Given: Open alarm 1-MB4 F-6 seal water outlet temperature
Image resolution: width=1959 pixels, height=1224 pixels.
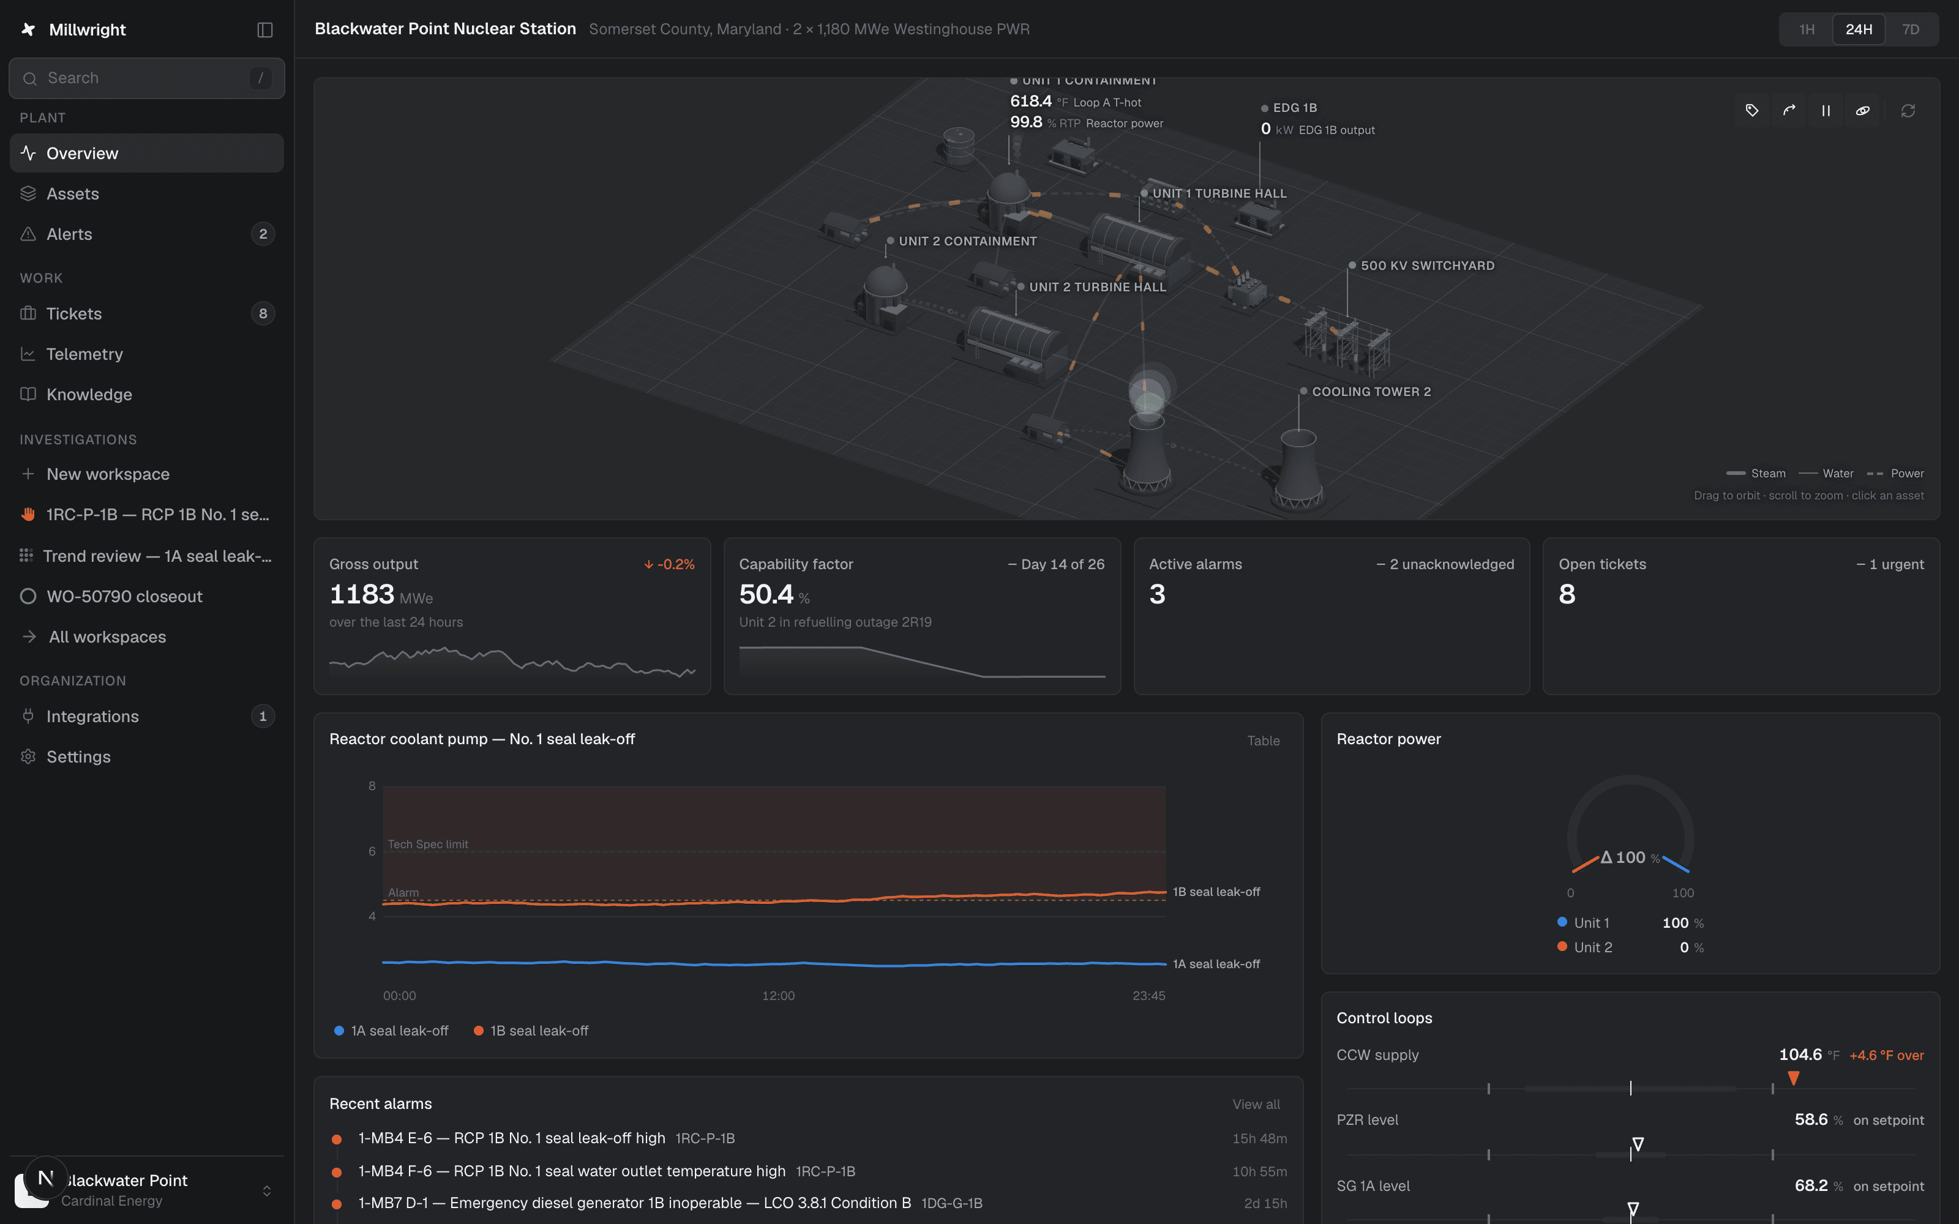Looking at the screenshot, I should (x=809, y=1171).
